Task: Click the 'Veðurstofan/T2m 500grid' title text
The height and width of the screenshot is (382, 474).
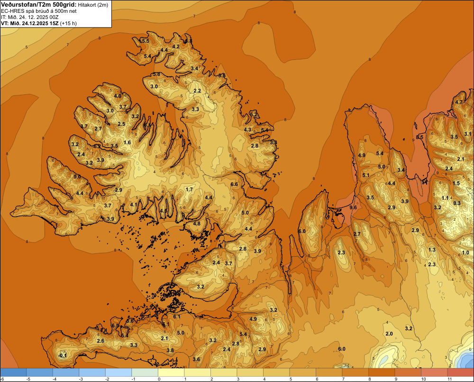Action: pyautogui.click(x=39, y=5)
